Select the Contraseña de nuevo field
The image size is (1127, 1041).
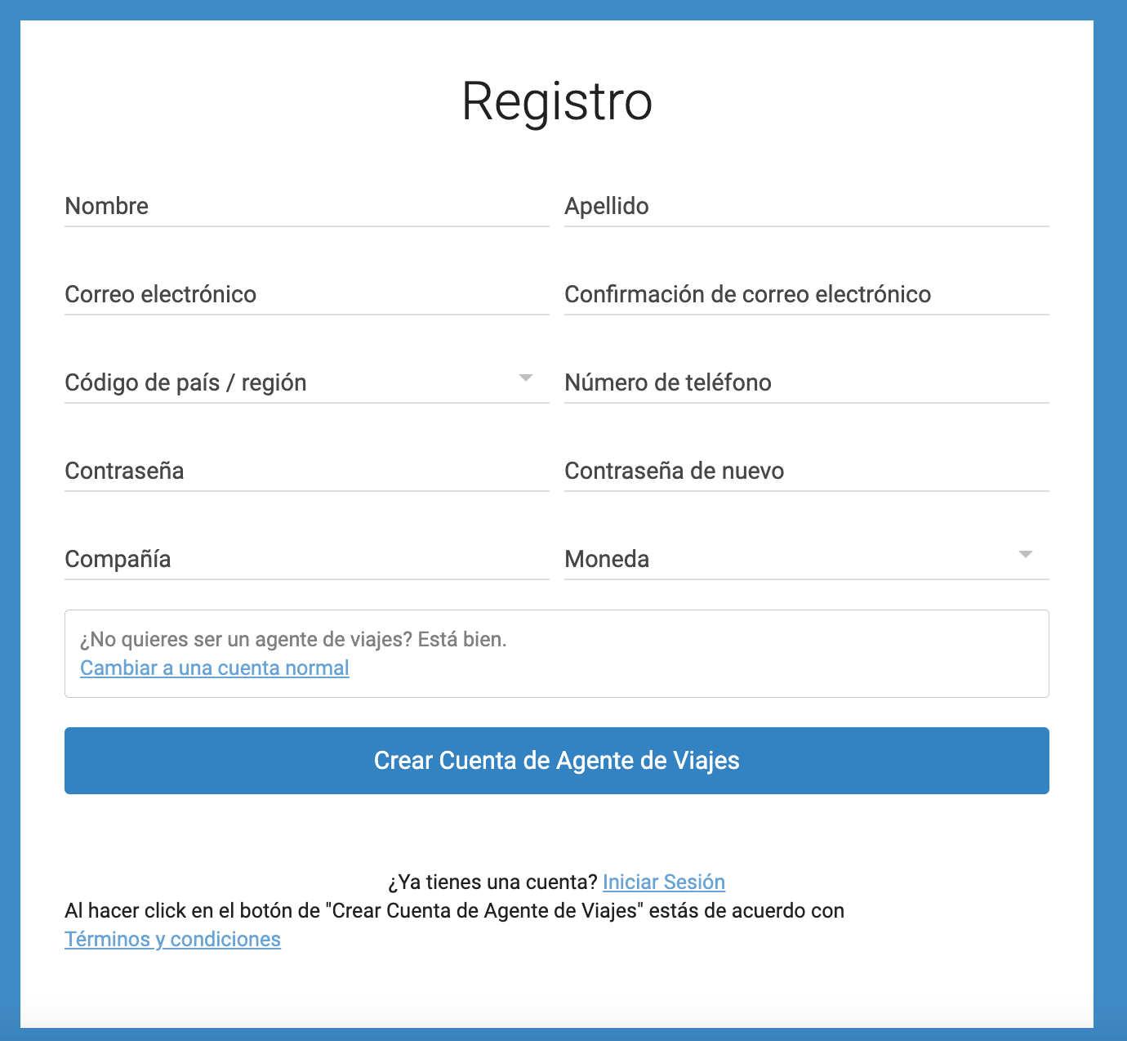pos(807,471)
